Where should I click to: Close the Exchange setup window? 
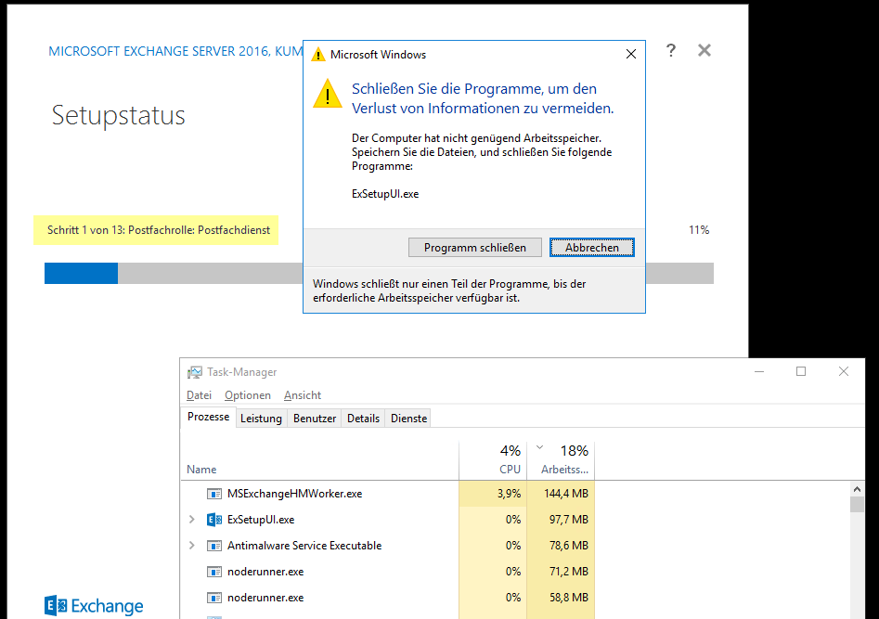[x=704, y=50]
